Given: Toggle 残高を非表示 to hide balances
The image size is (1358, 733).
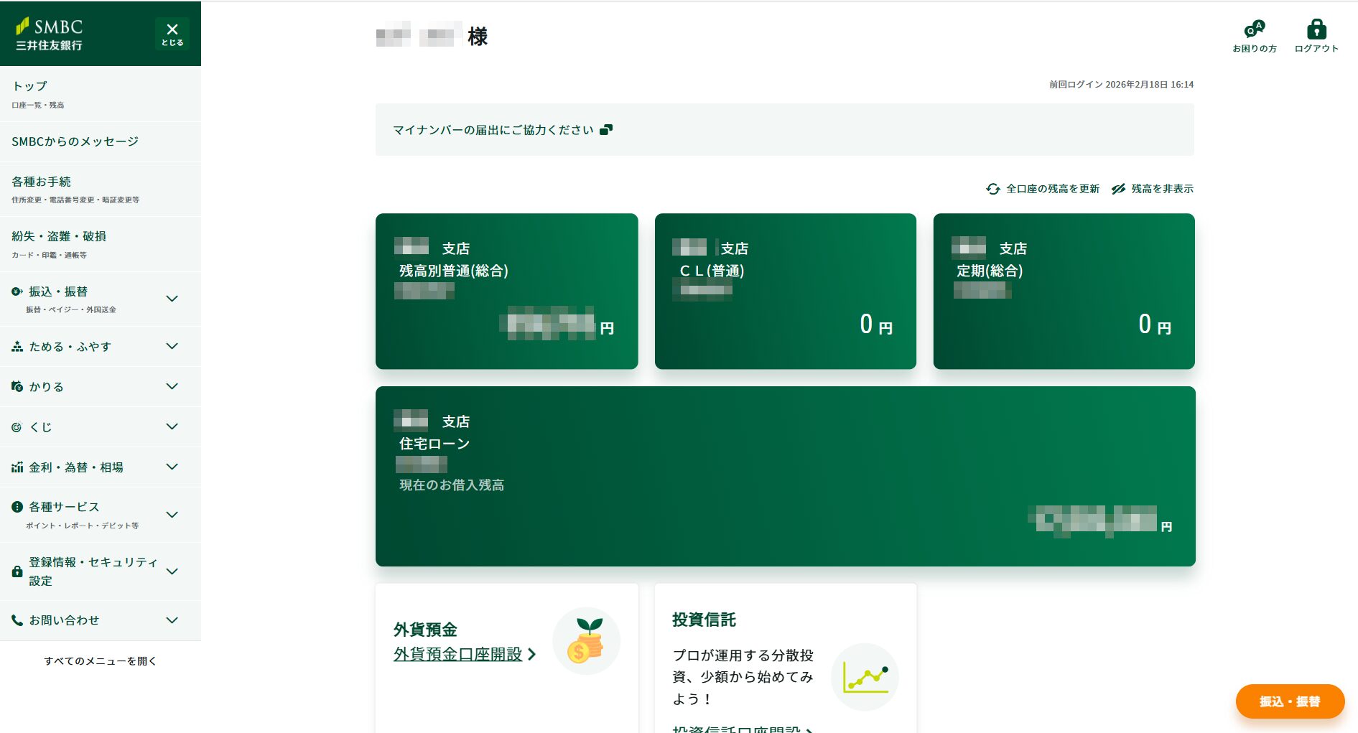Looking at the screenshot, I should point(1153,189).
